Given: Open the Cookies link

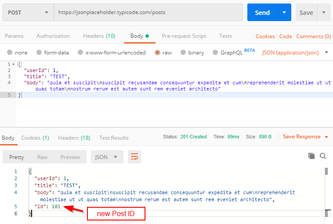Looking at the screenshot, I should coord(265,36).
